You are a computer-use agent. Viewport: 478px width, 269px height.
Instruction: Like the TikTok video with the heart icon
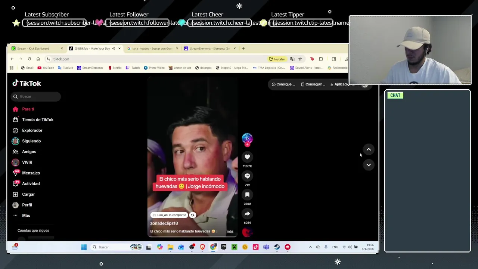[247, 157]
